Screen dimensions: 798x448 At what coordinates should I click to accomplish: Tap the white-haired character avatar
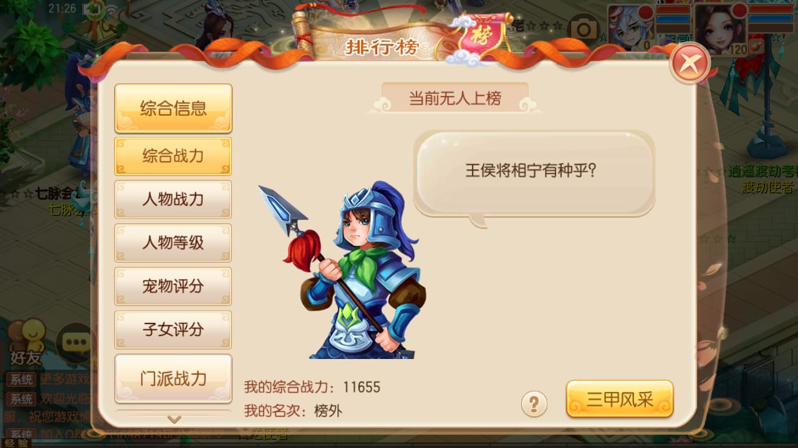click(631, 27)
